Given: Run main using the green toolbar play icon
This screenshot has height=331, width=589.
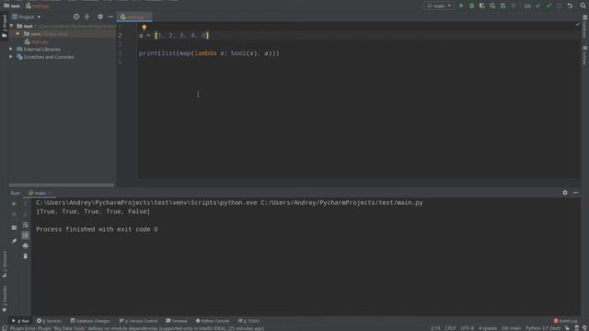Looking at the screenshot, I should [461, 6].
